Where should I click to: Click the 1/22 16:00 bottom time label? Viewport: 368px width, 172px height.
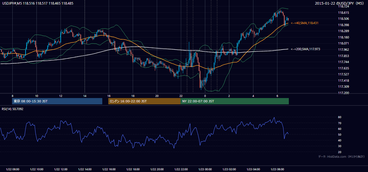(109, 169)
